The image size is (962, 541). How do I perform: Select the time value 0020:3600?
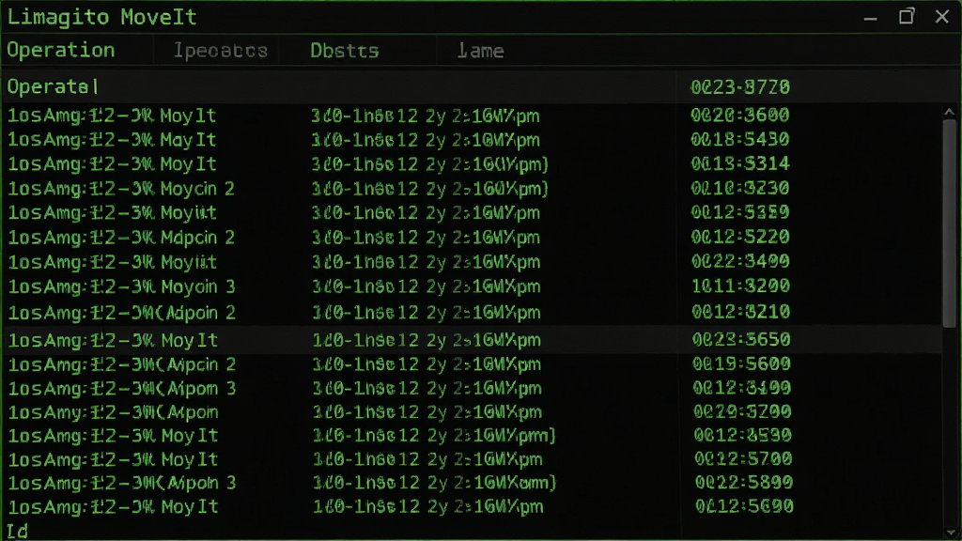click(x=740, y=115)
